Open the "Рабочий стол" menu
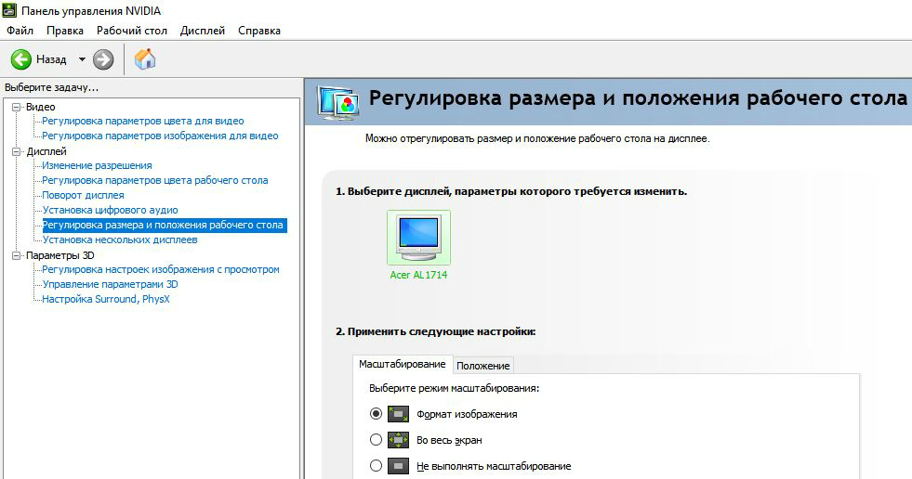912x479 pixels. 131,31
